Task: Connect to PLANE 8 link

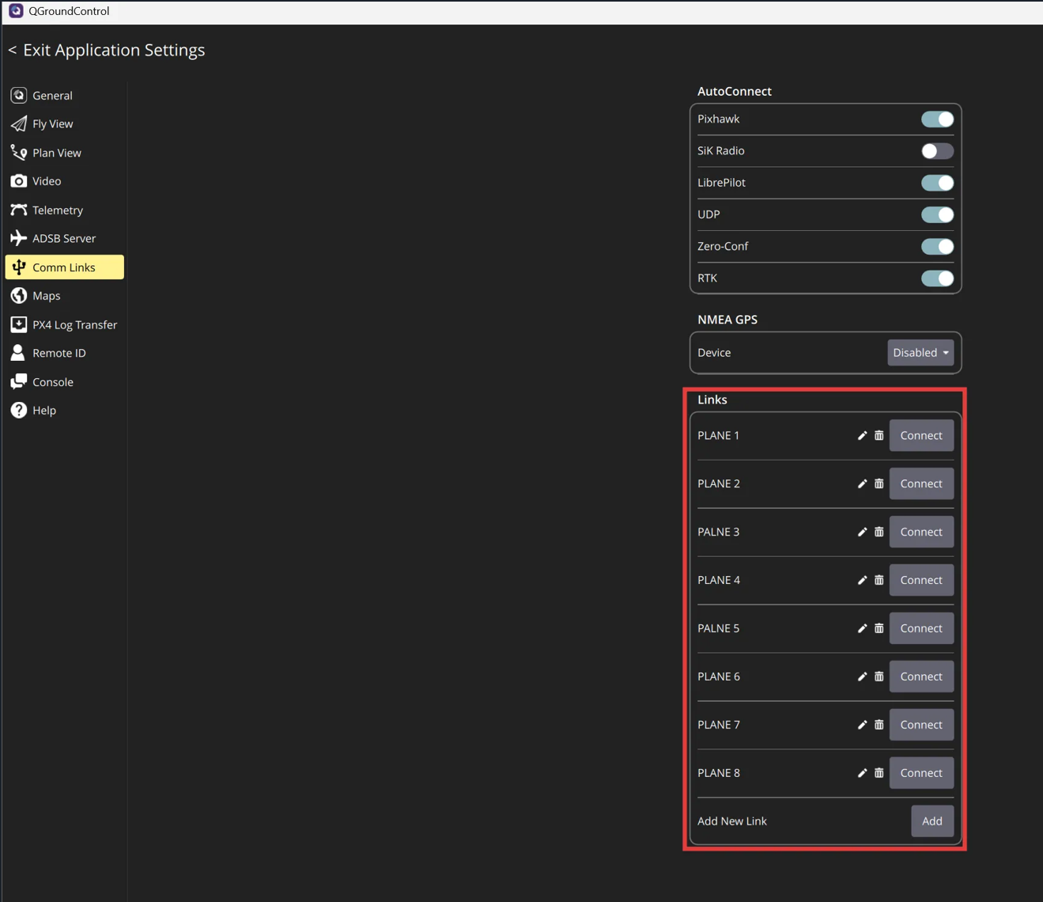Action: coord(921,773)
